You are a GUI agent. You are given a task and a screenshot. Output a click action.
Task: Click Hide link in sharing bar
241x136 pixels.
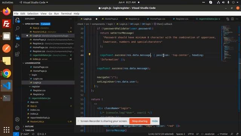click(155, 121)
